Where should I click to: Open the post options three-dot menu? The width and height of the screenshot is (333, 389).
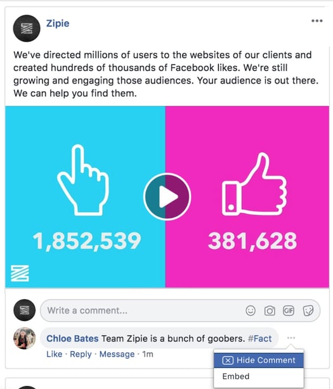pyautogui.click(x=317, y=21)
